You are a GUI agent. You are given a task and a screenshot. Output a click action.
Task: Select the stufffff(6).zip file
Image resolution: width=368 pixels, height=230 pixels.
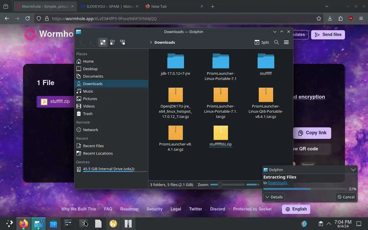pos(221,136)
